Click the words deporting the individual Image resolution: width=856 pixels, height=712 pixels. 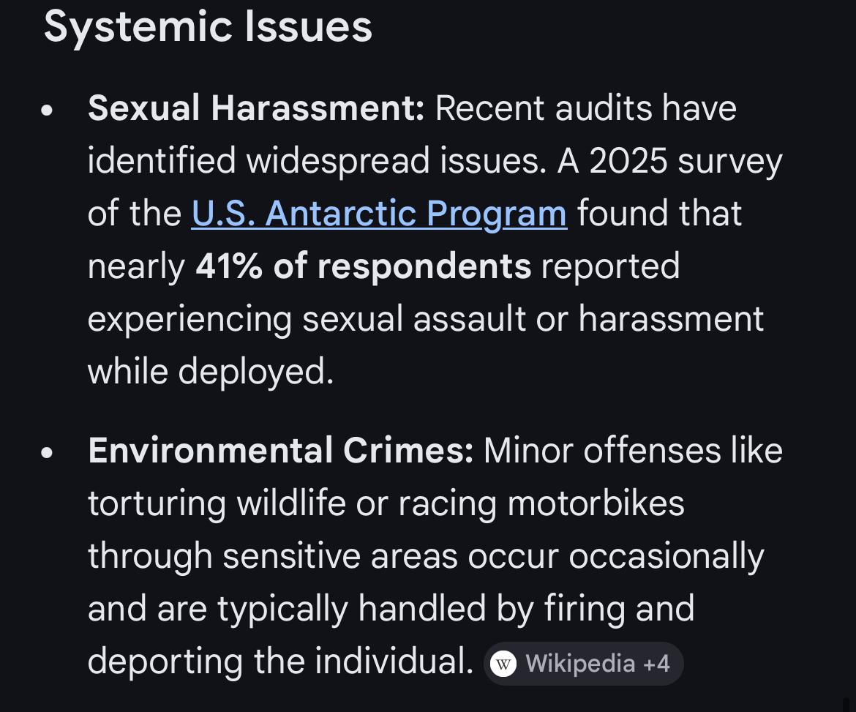[x=281, y=662]
